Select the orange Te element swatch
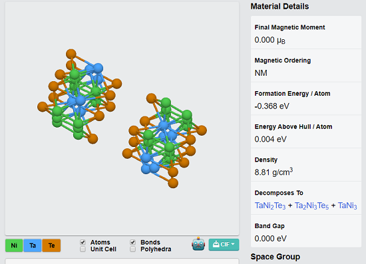Screen dimensions: 366x264 (51, 245)
